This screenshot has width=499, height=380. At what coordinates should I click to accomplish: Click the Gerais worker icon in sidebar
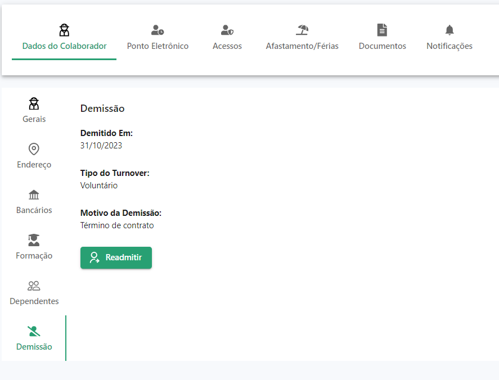click(34, 103)
